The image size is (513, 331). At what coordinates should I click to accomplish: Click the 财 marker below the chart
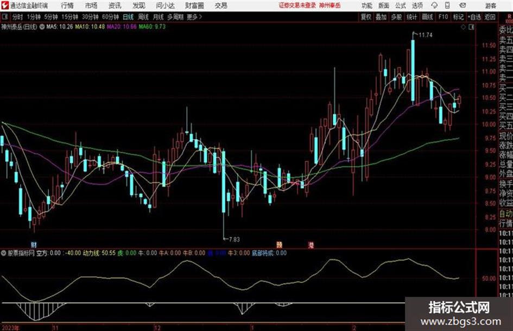pos(34,245)
